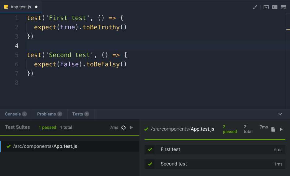Click the unsaved dot on App.test.js tab
The image size is (290, 176).
click(36, 7)
